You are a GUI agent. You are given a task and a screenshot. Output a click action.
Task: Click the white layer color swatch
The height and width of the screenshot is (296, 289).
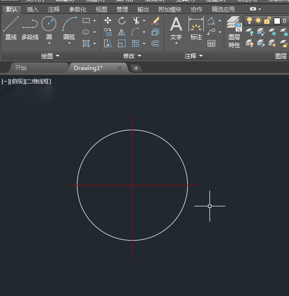pyautogui.click(x=277, y=21)
